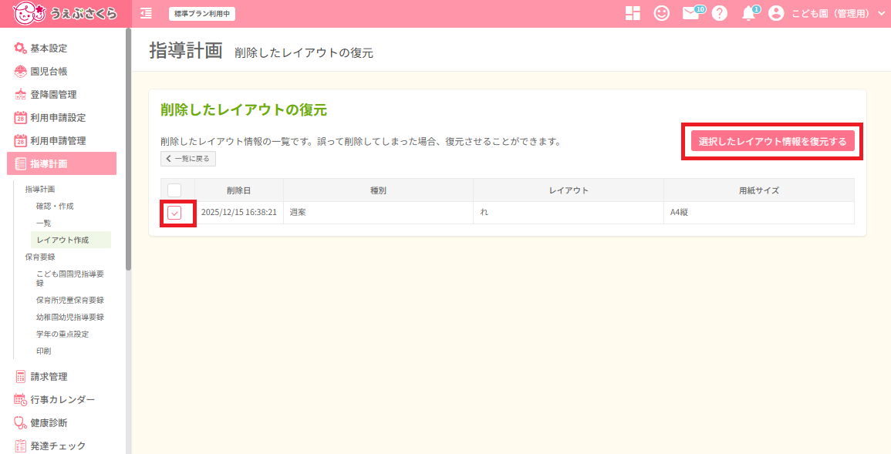The width and height of the screenshot is (891, 454).
Task: Click the 発達チェック checklist icon
Action: (21, 446)
